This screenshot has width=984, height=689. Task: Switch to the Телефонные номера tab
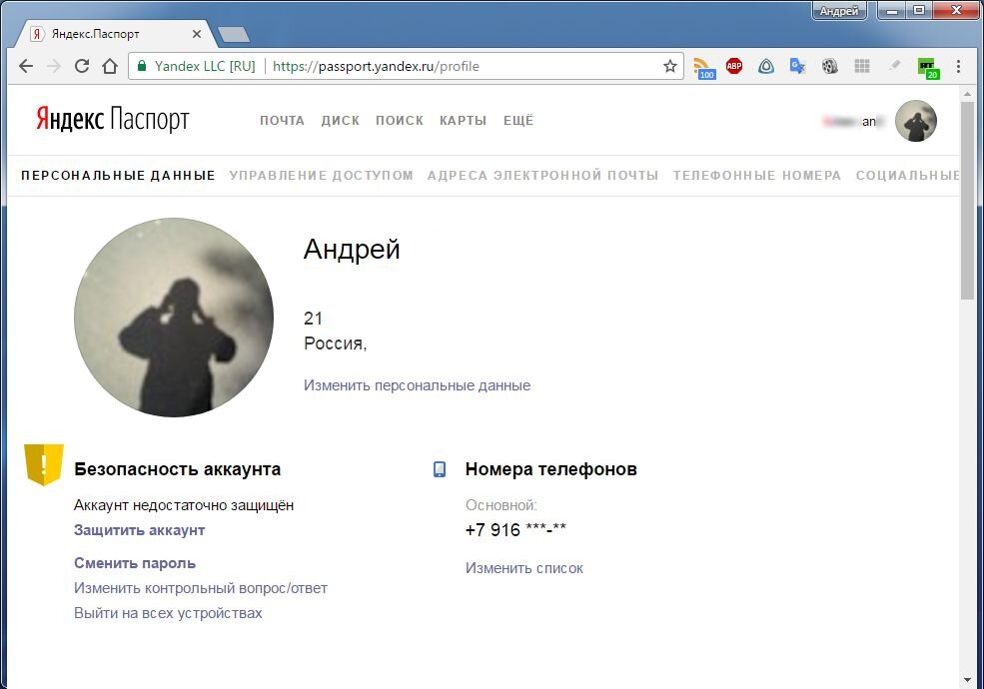757,175
